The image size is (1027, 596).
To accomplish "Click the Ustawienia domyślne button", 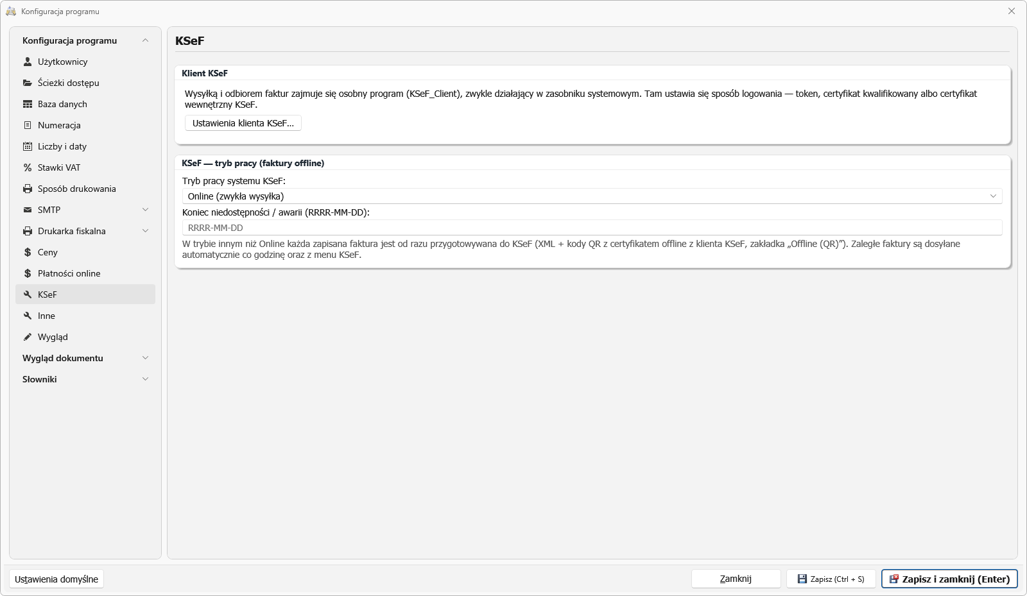I will click(56, 579).
